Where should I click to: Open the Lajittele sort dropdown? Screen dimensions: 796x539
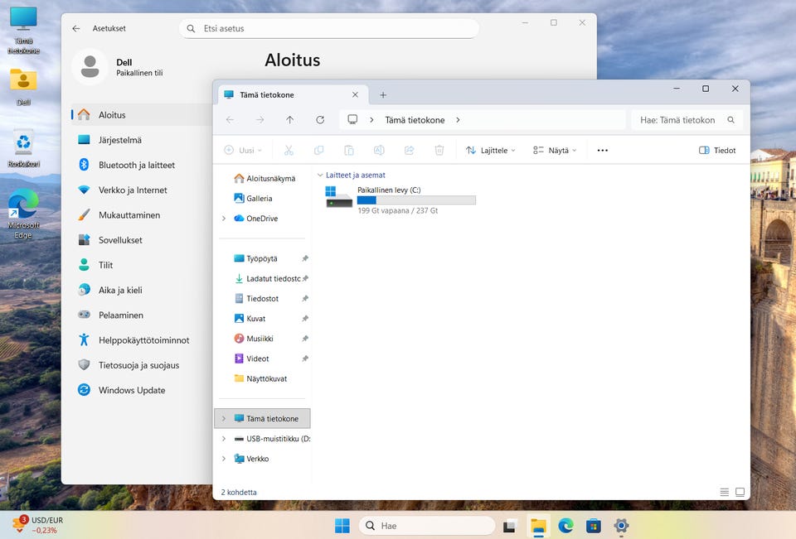(x=490, y=150)
